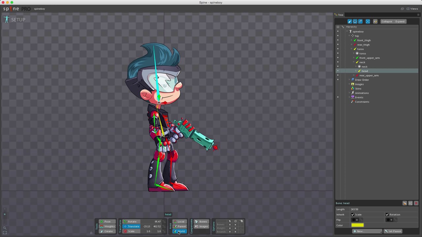
Task: Select the torso bone with yellow icon
Action: coord(360,49)
